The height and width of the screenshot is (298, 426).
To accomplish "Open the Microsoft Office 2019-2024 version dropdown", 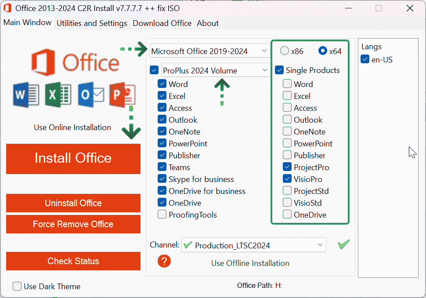I will [209, 51].
